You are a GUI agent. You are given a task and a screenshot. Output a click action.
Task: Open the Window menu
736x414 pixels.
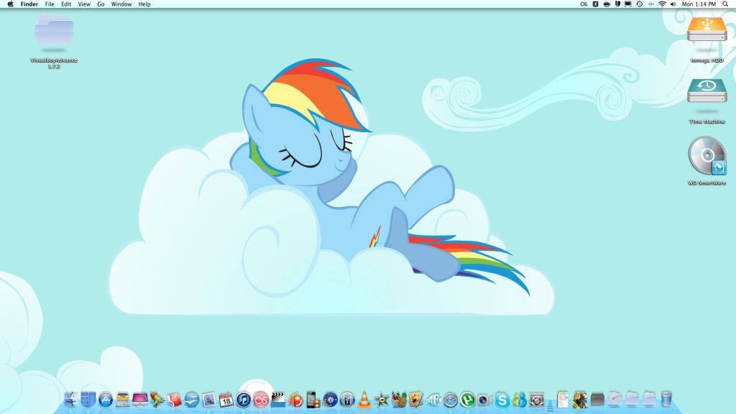tap(121, 4)
